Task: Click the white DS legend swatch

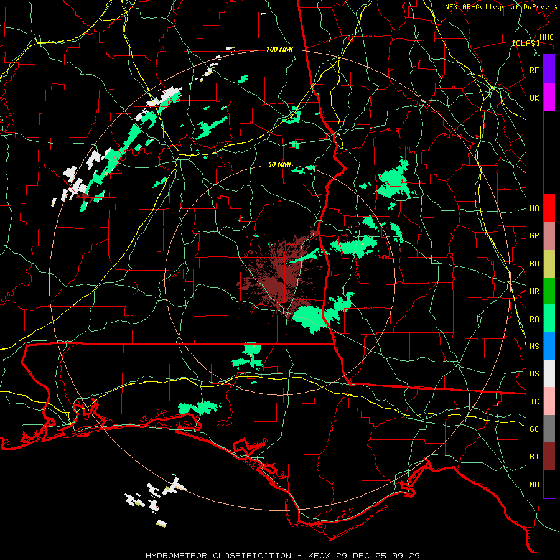Action: point(549,373)
